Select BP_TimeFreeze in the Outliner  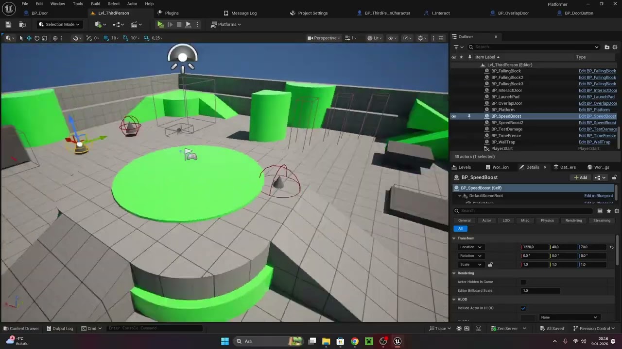click(506, 136)
